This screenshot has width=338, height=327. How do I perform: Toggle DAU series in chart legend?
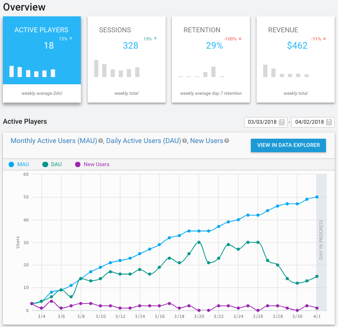point(52,164)
